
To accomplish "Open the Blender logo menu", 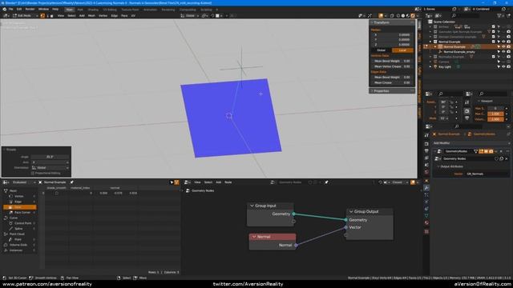I will tap(5, 9).
